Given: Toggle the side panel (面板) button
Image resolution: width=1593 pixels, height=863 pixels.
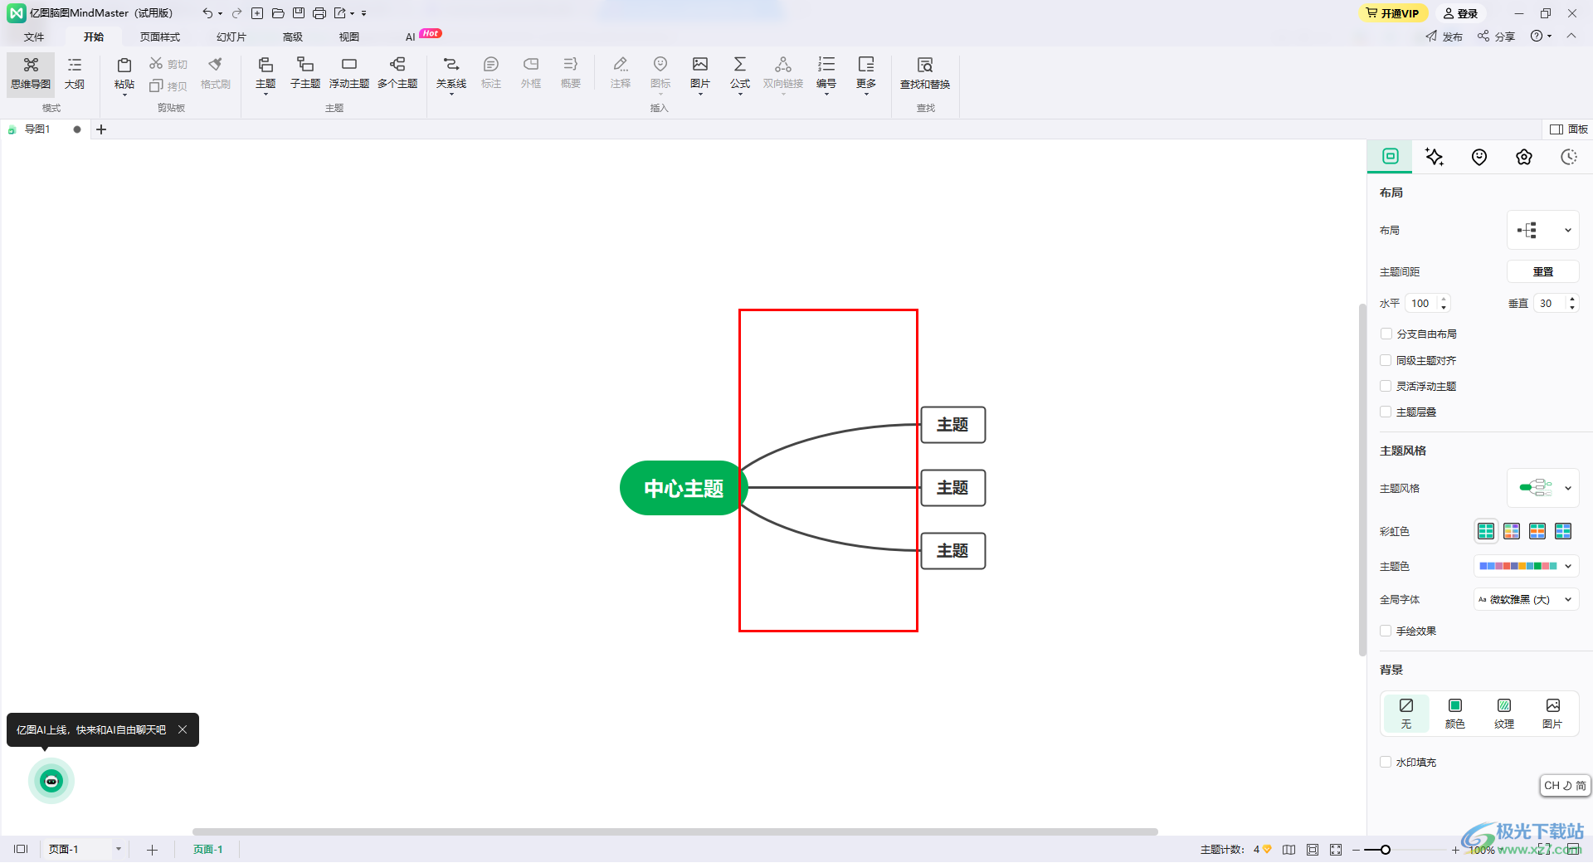Looking at the screenshot, I should (x=1569, y=129).
